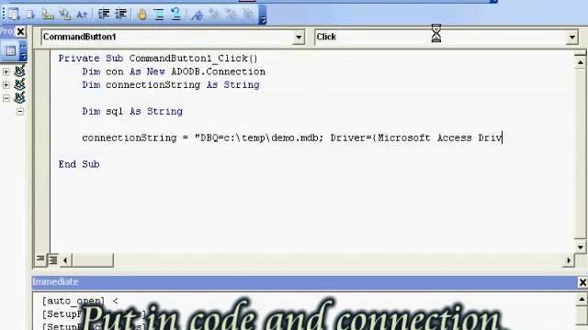
Task: Close the Immediate window
Action: point(582,282)
